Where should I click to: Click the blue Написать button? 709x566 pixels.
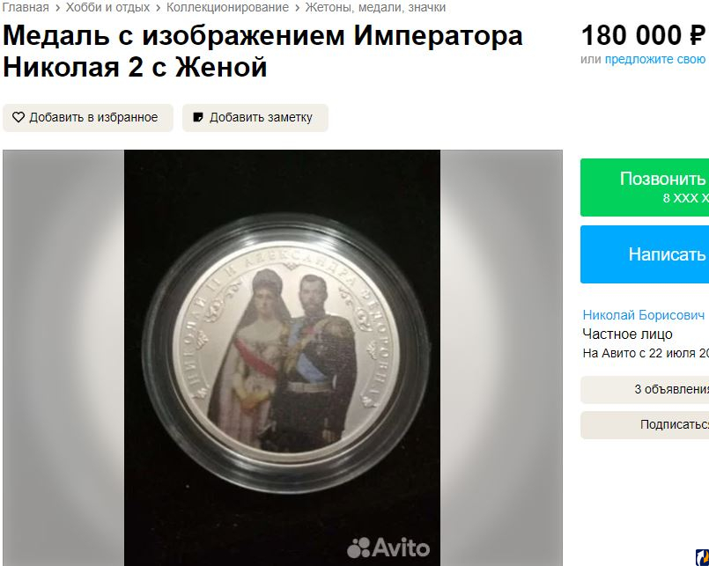645,254
